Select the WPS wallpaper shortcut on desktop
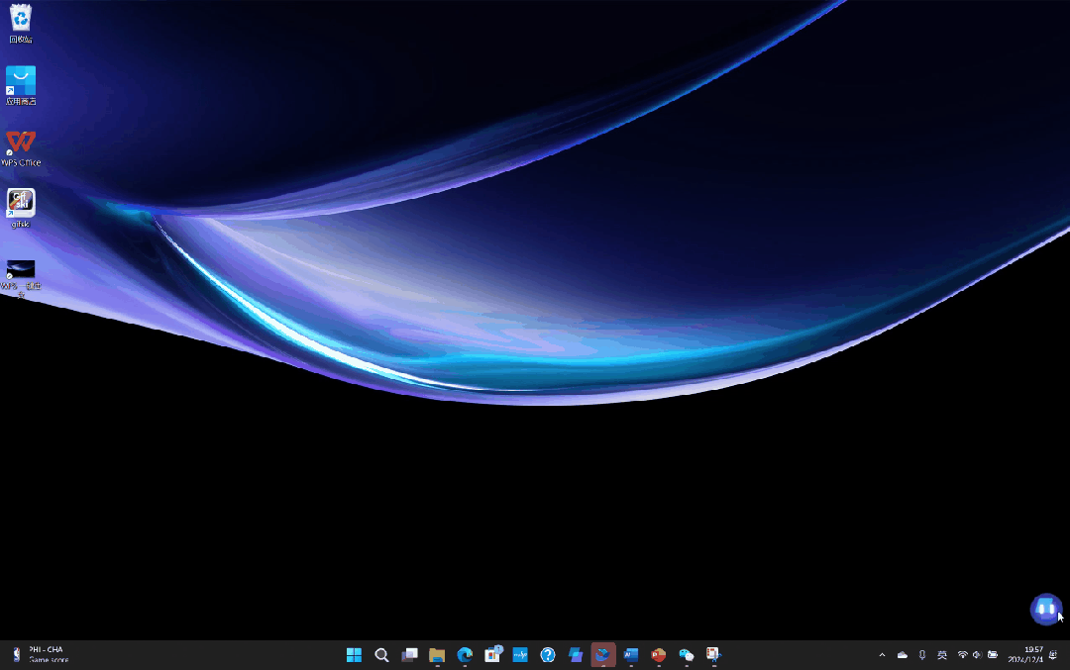 click(21, 277)
